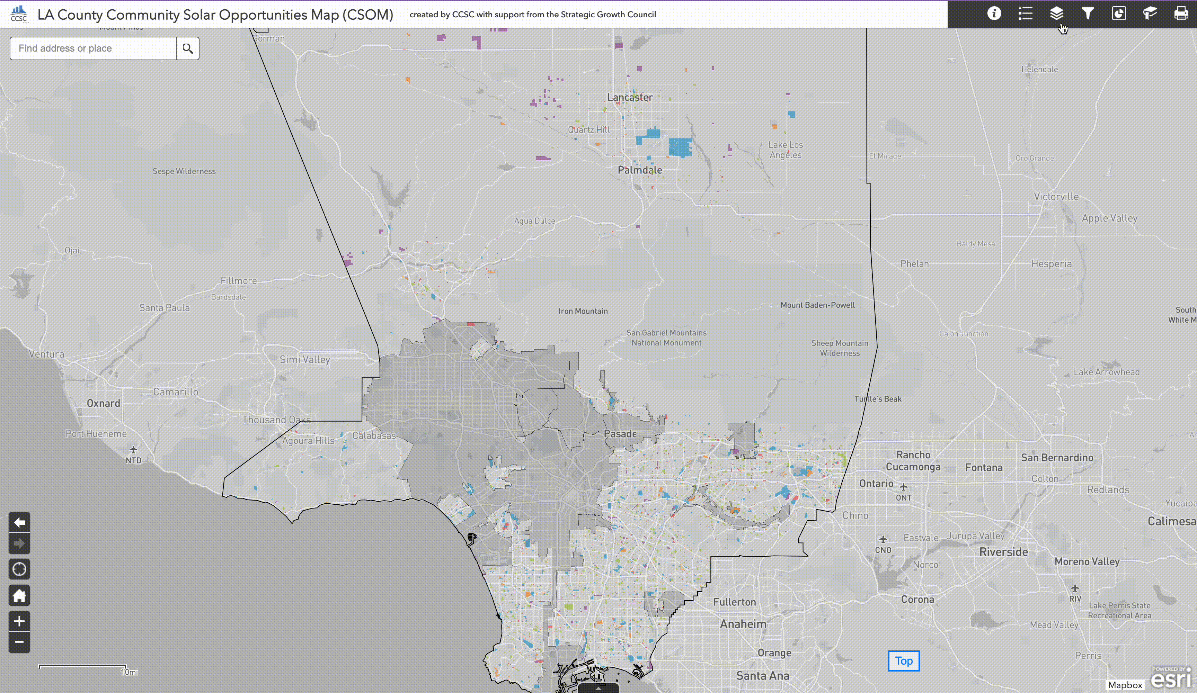This screenshot has height=693, width=1197.
Task: Open the Filter widget
Action: [1087, 13]
